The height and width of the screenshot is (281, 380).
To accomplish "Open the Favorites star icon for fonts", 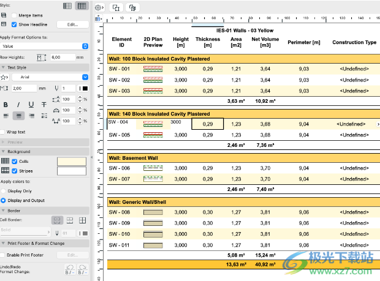I will click(x=4, y=77).
